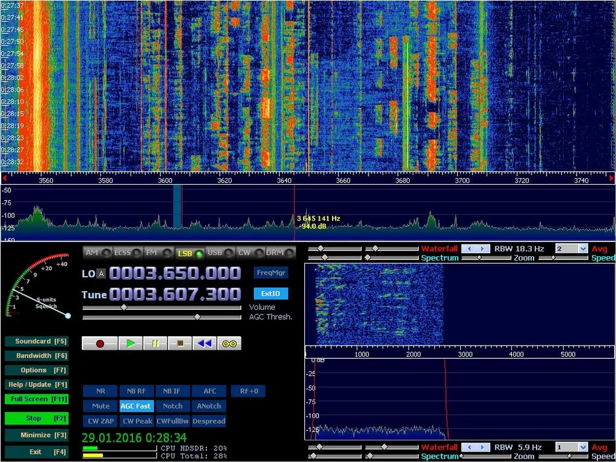Adjust the AGC Thresh. slider
This screenshot has width=616, height=462.
click(x=162, y=317)
